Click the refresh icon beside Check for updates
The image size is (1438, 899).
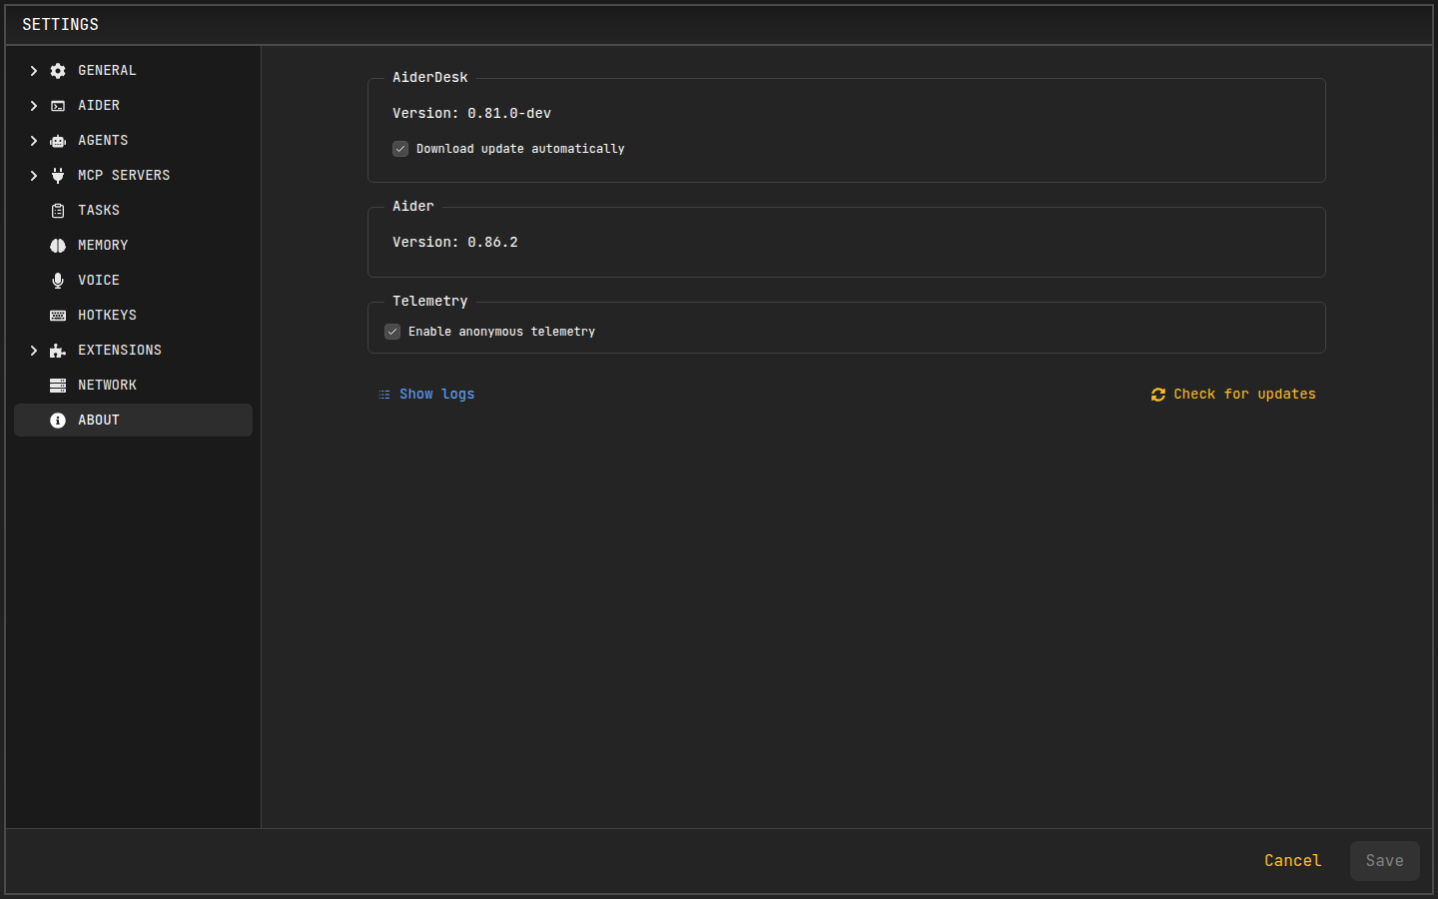[1158, 395]
